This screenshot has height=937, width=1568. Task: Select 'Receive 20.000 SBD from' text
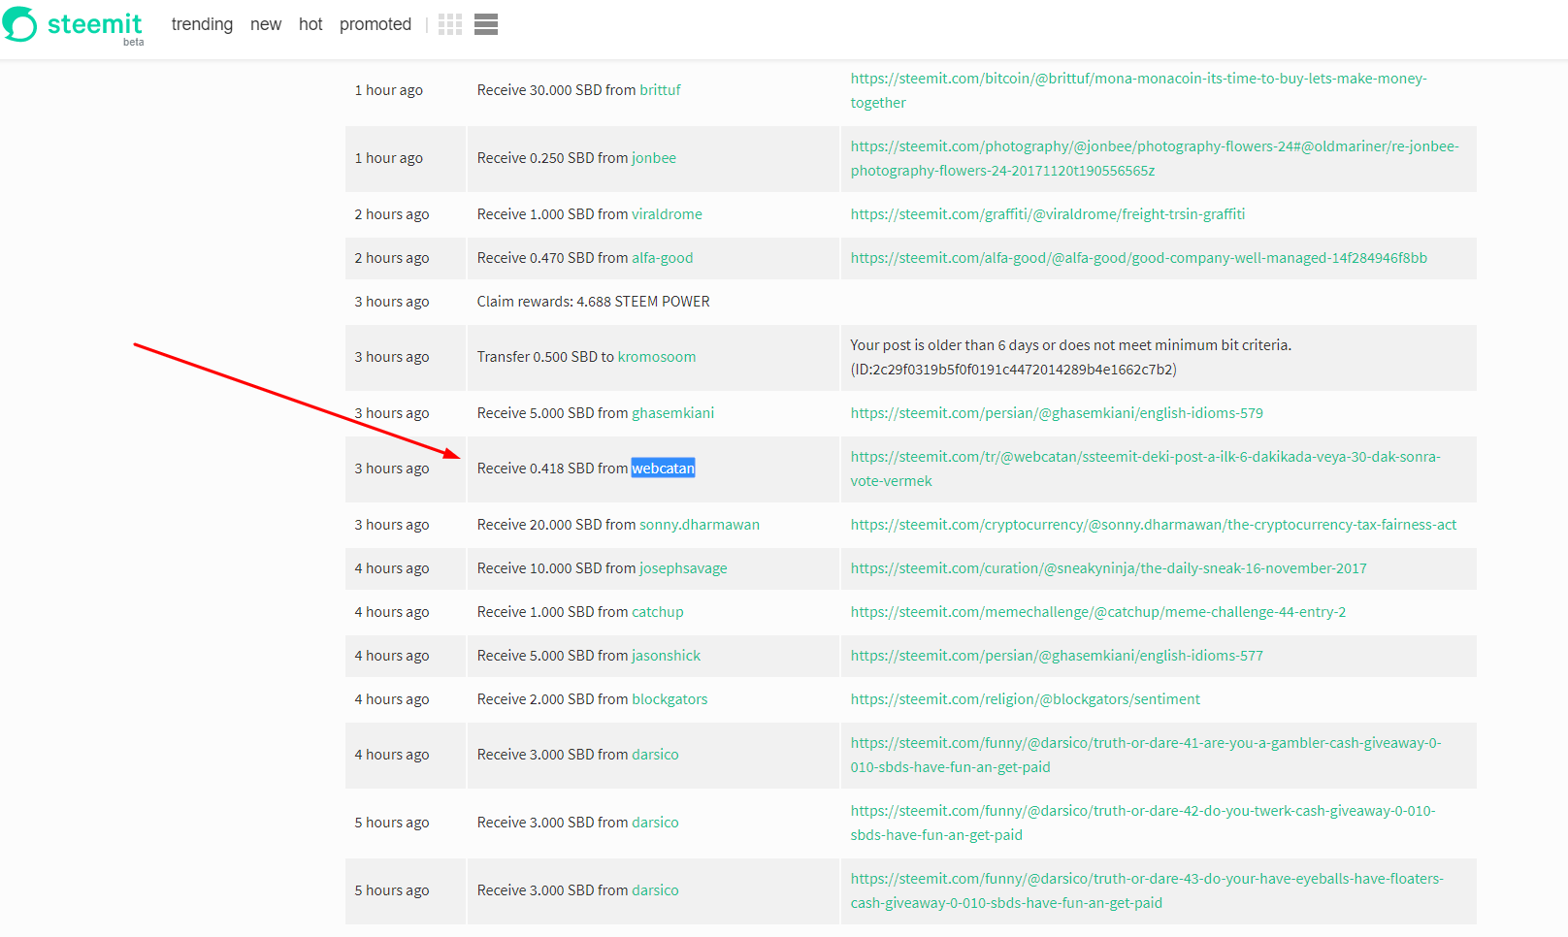tap(556, 525)
